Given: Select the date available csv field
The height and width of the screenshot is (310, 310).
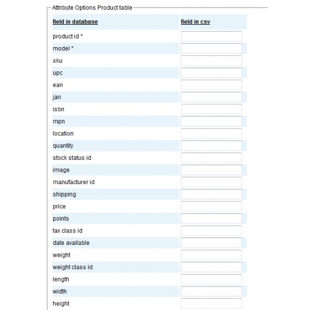Looking at the screenshot, I should point(211,243).
